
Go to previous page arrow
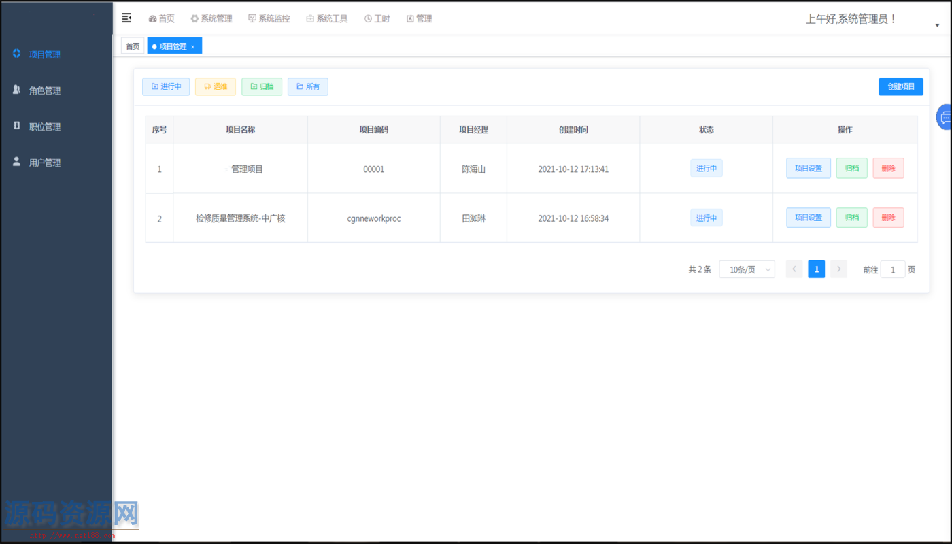(794, 269)
